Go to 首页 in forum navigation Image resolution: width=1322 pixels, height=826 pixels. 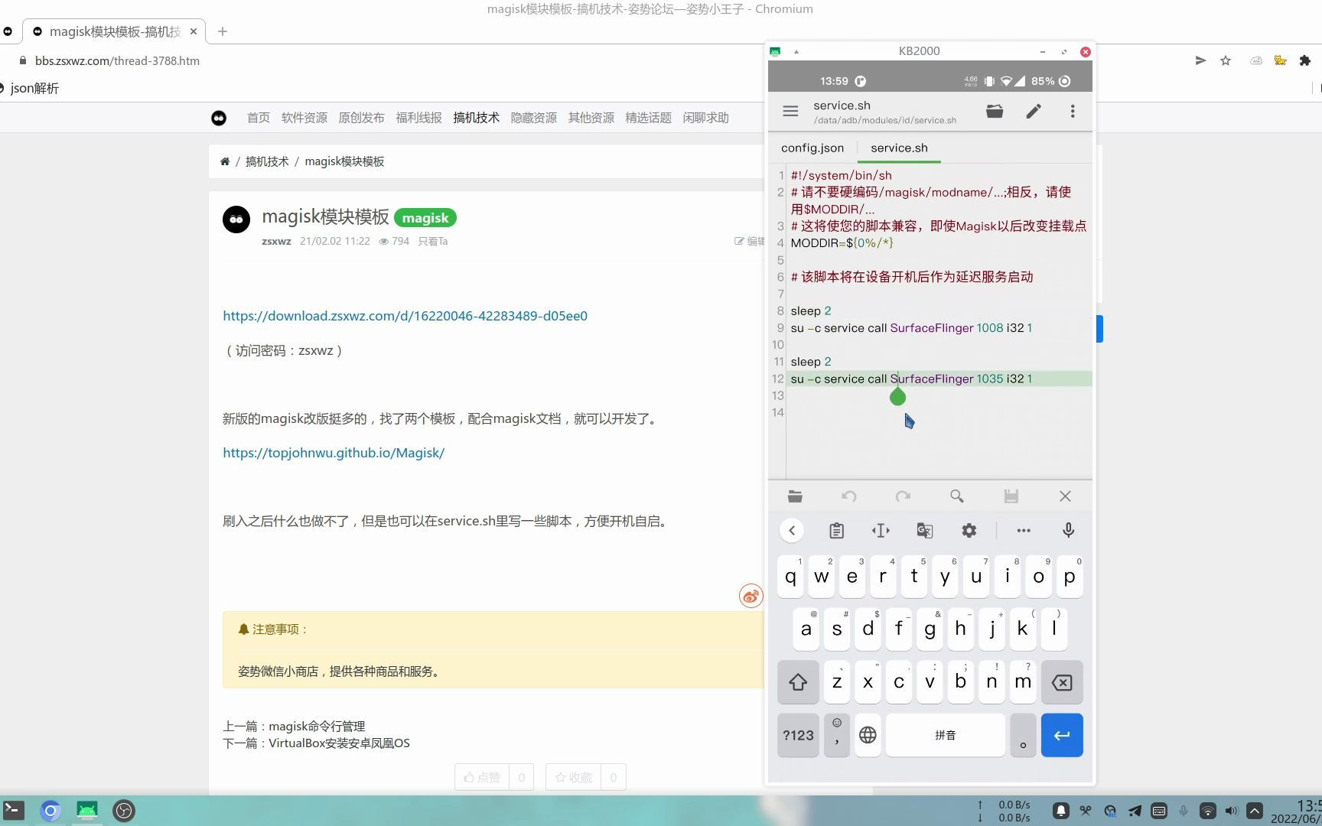pos(259,118)
